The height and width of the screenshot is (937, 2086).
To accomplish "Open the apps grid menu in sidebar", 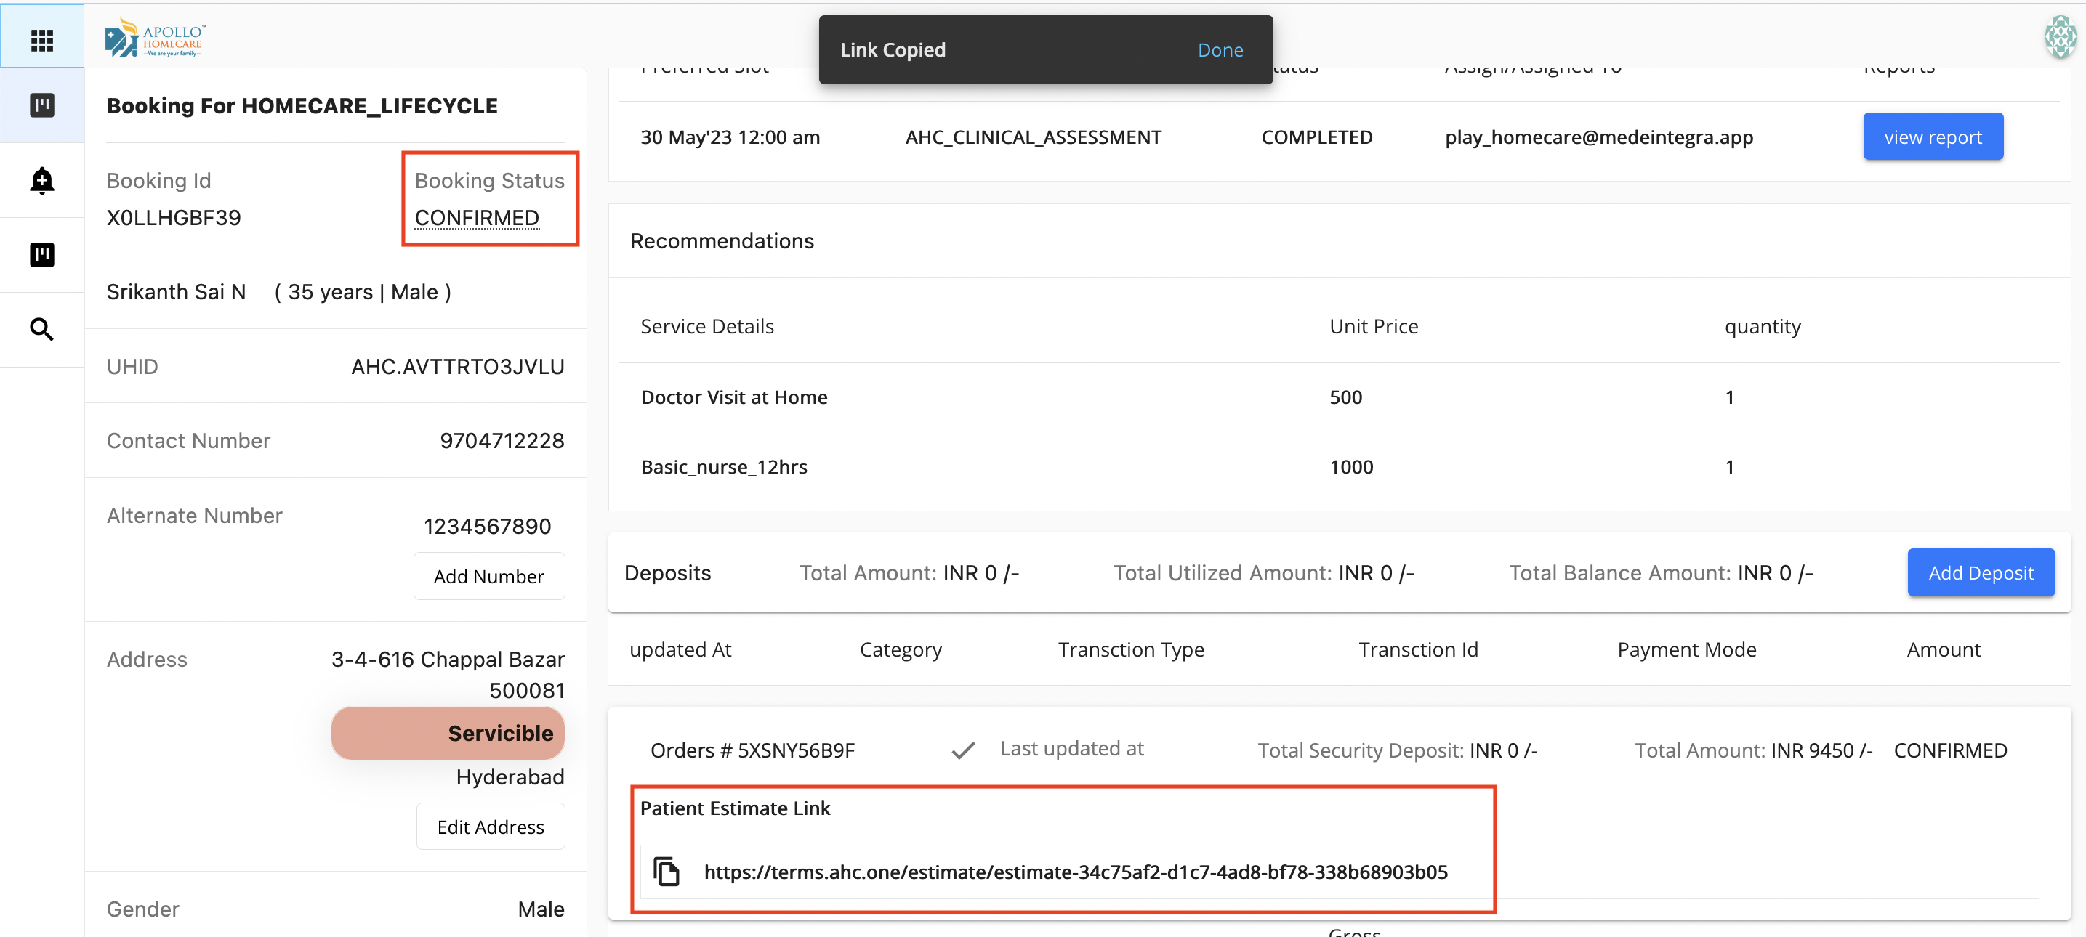I will [41, 38].
